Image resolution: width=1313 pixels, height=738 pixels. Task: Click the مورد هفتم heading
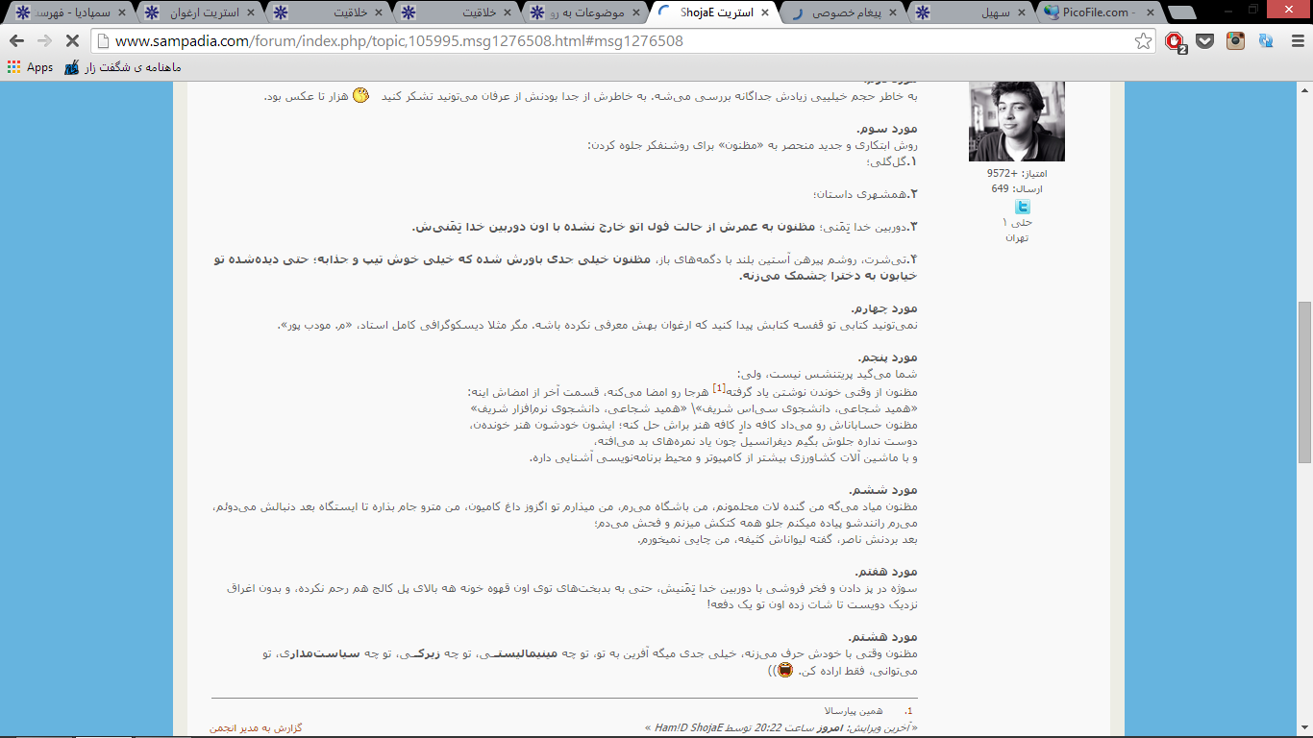pos(885,571)
